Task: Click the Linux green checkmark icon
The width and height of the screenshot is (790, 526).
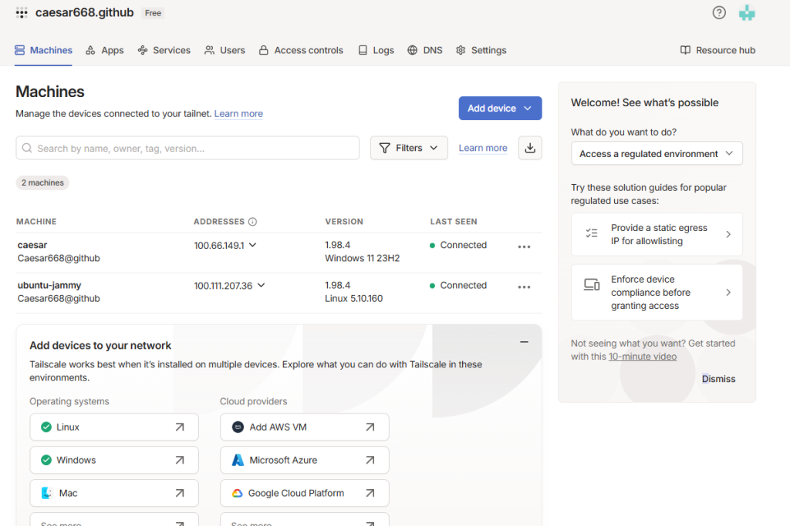Action: pos(46,427)
